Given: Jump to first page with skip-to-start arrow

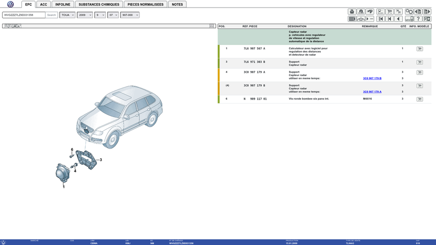Looking at the screenshot, I should click(380, 19).
